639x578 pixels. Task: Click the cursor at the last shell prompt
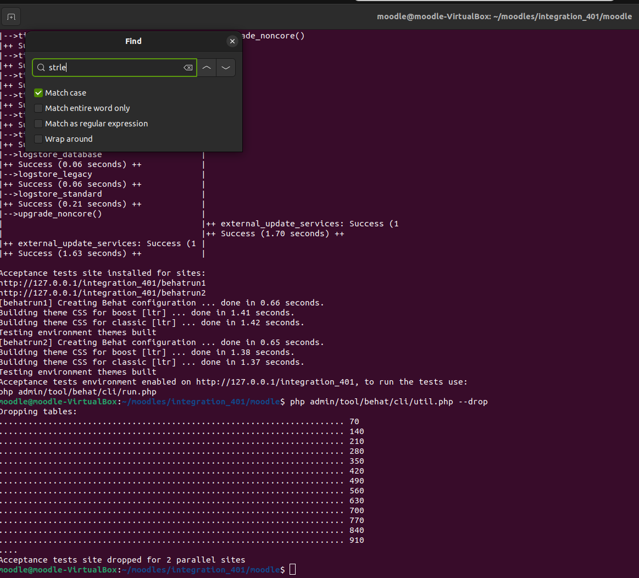(293, 570)
